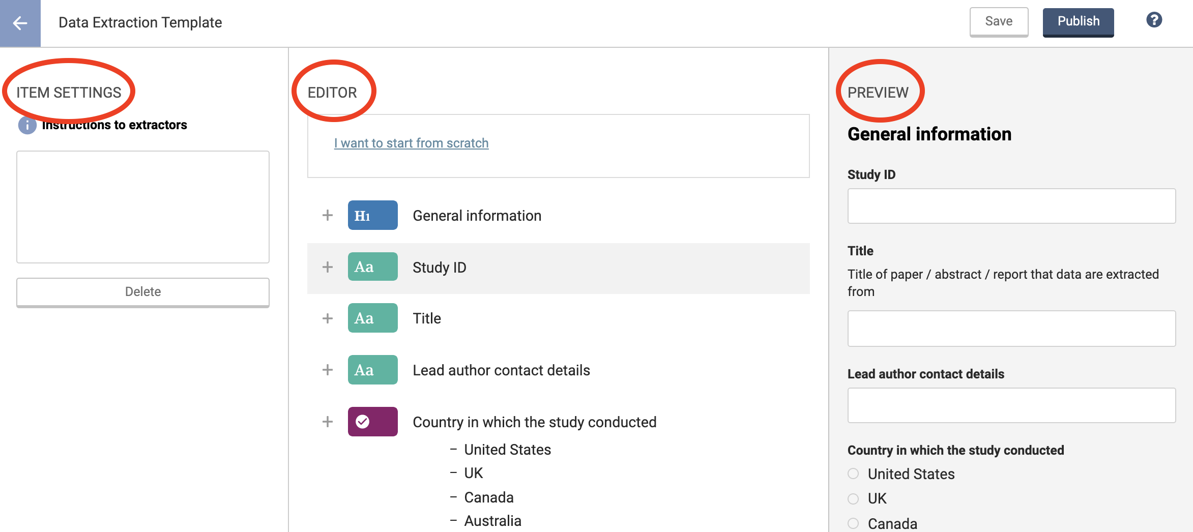Click the Aa text icon for Title
This screenshot has width=1193, height=532.
pos(372,318)
